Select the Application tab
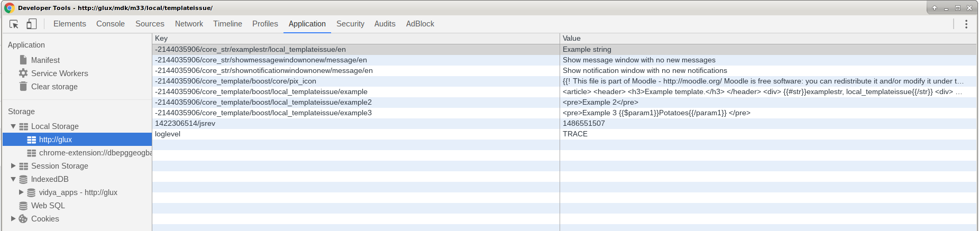This screenshot has width=979, height=231. (307, 24)
